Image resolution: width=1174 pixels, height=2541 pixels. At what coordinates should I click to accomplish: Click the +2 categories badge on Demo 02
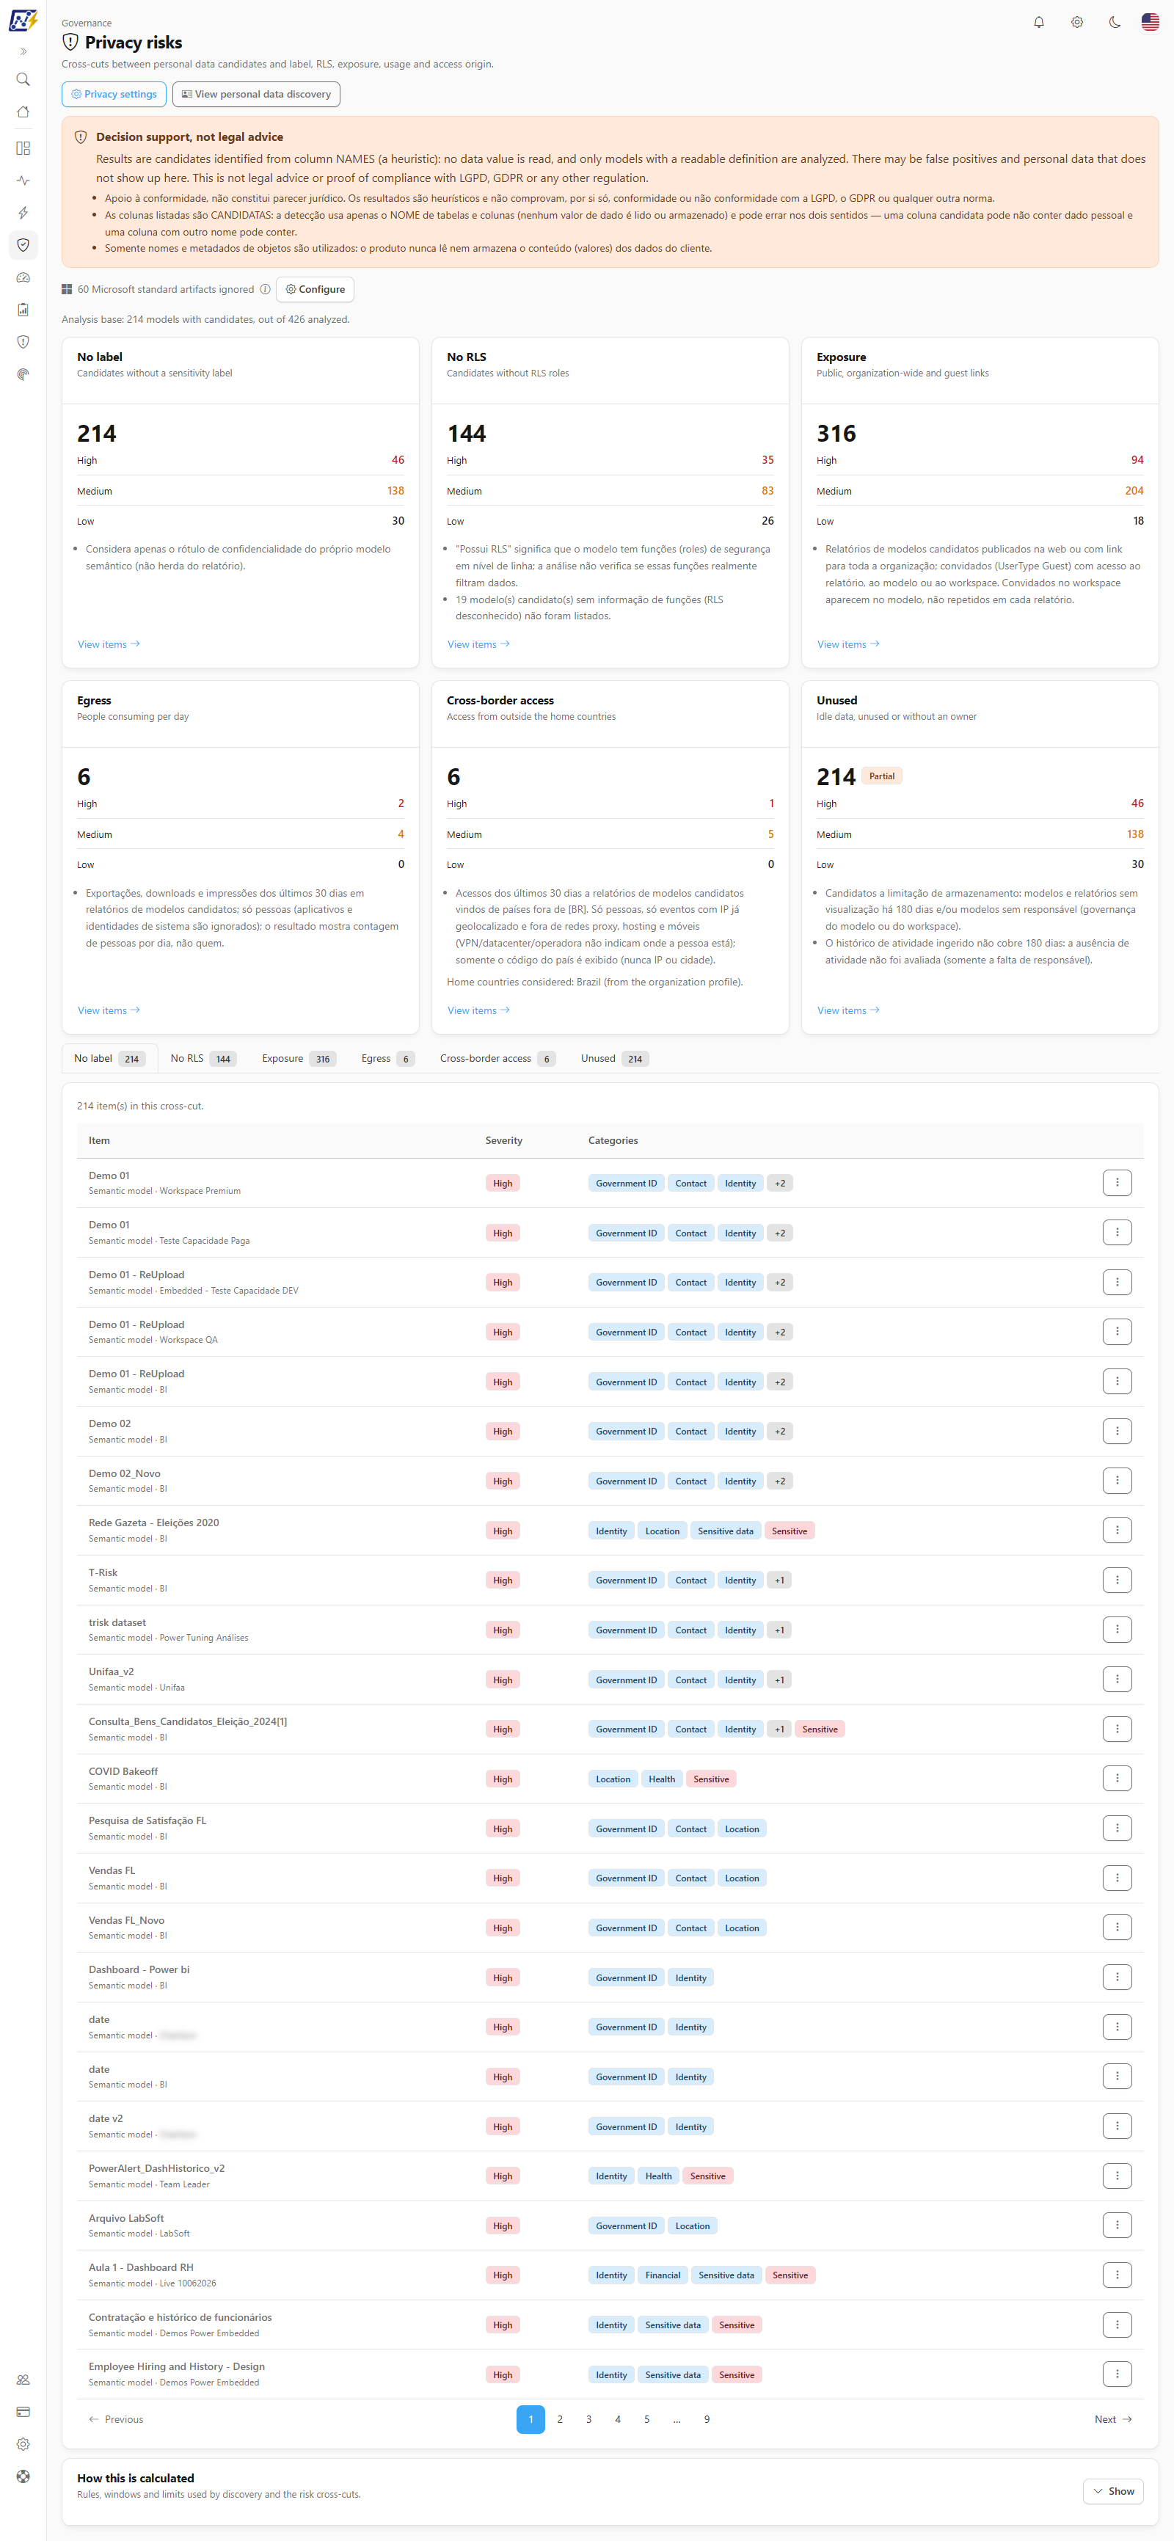pos(781,1432)
